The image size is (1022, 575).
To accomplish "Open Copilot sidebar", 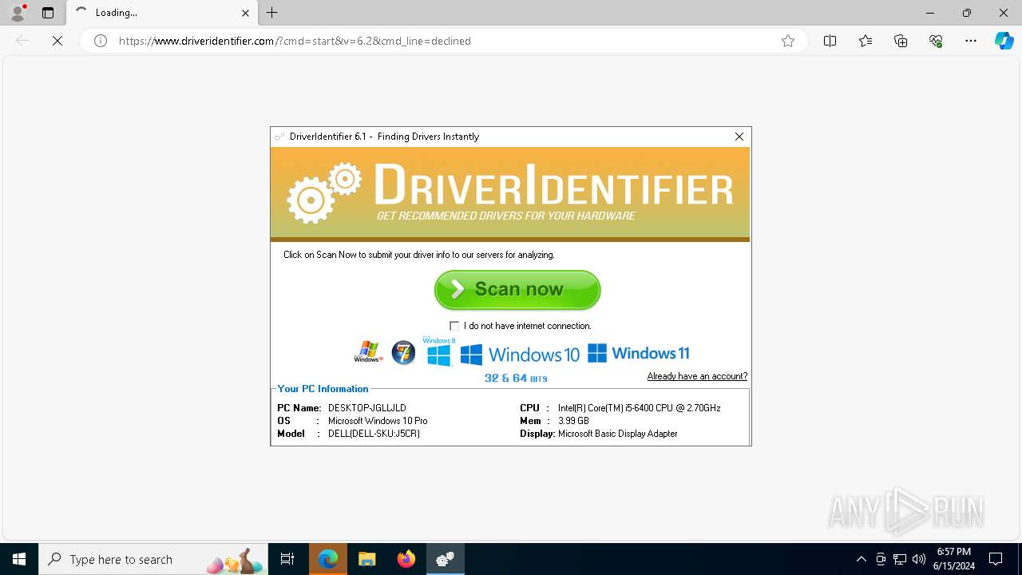I will (1004, 41).
